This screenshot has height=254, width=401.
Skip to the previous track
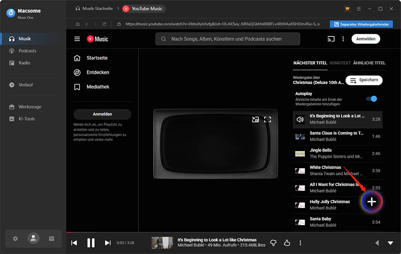tap(74, 243)
